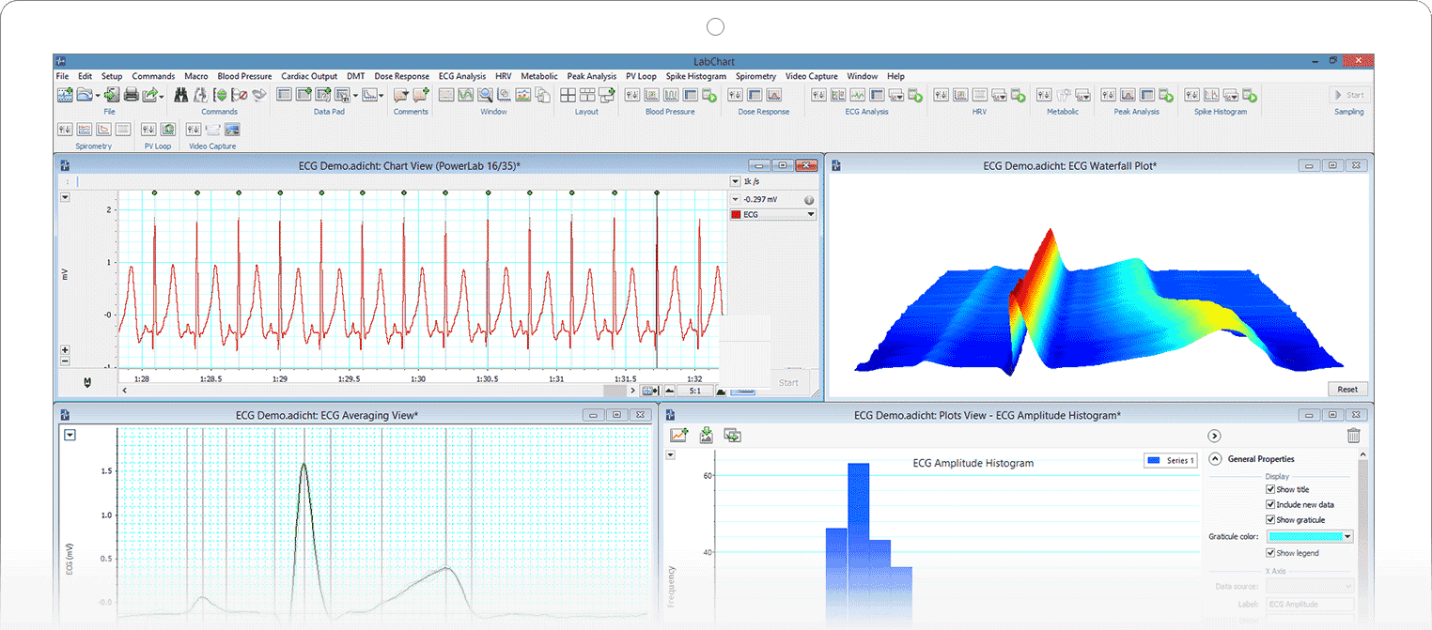1432x630 pixels.
Task: Add a comment using the Comments toolbar icon
Action: coord(419,95)
